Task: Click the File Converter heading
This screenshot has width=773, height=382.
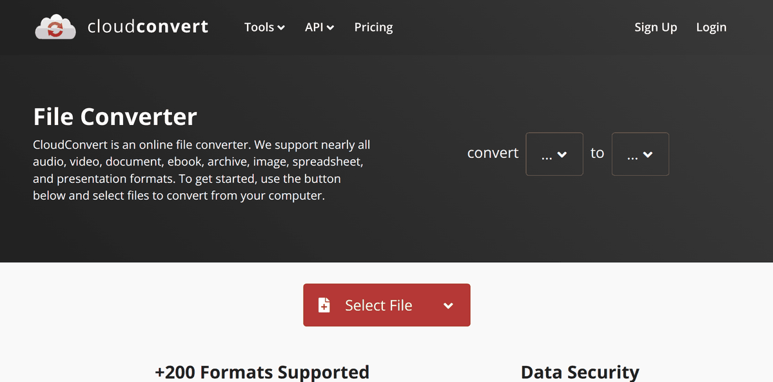Action: tap(115, 117)
